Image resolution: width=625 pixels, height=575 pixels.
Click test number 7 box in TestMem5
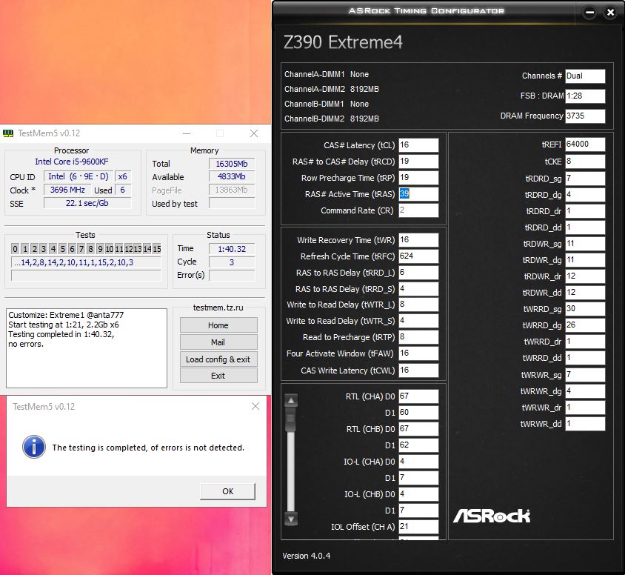point(81,249)
